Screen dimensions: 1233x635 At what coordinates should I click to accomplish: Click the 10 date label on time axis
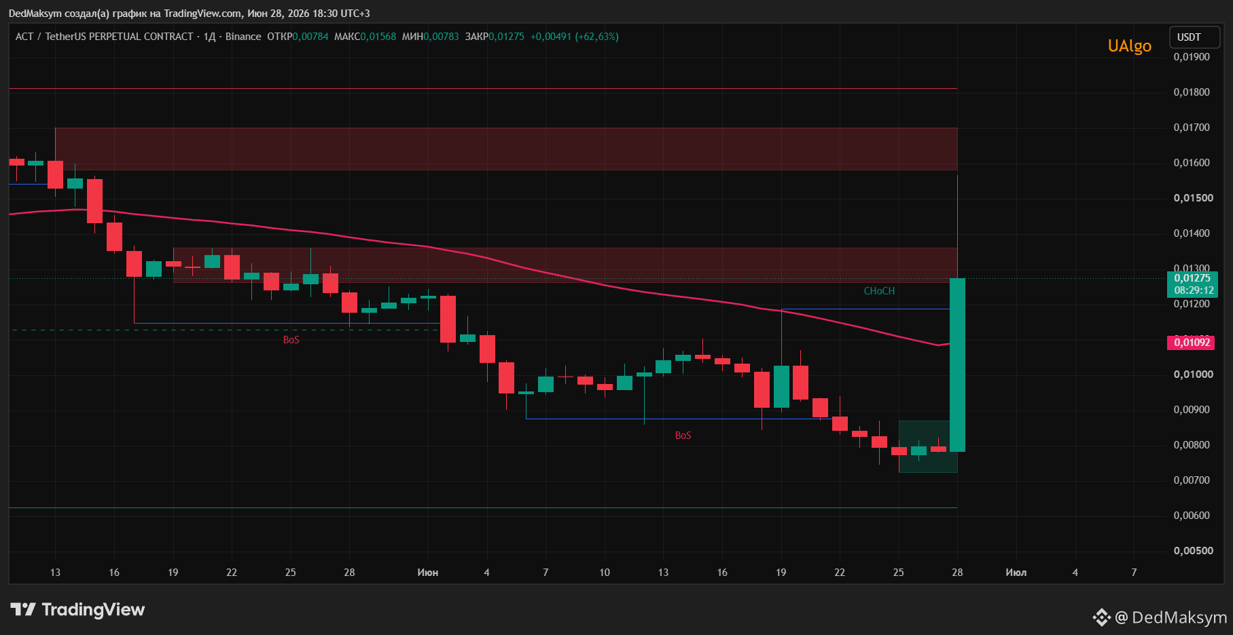(x=604, y=573)
